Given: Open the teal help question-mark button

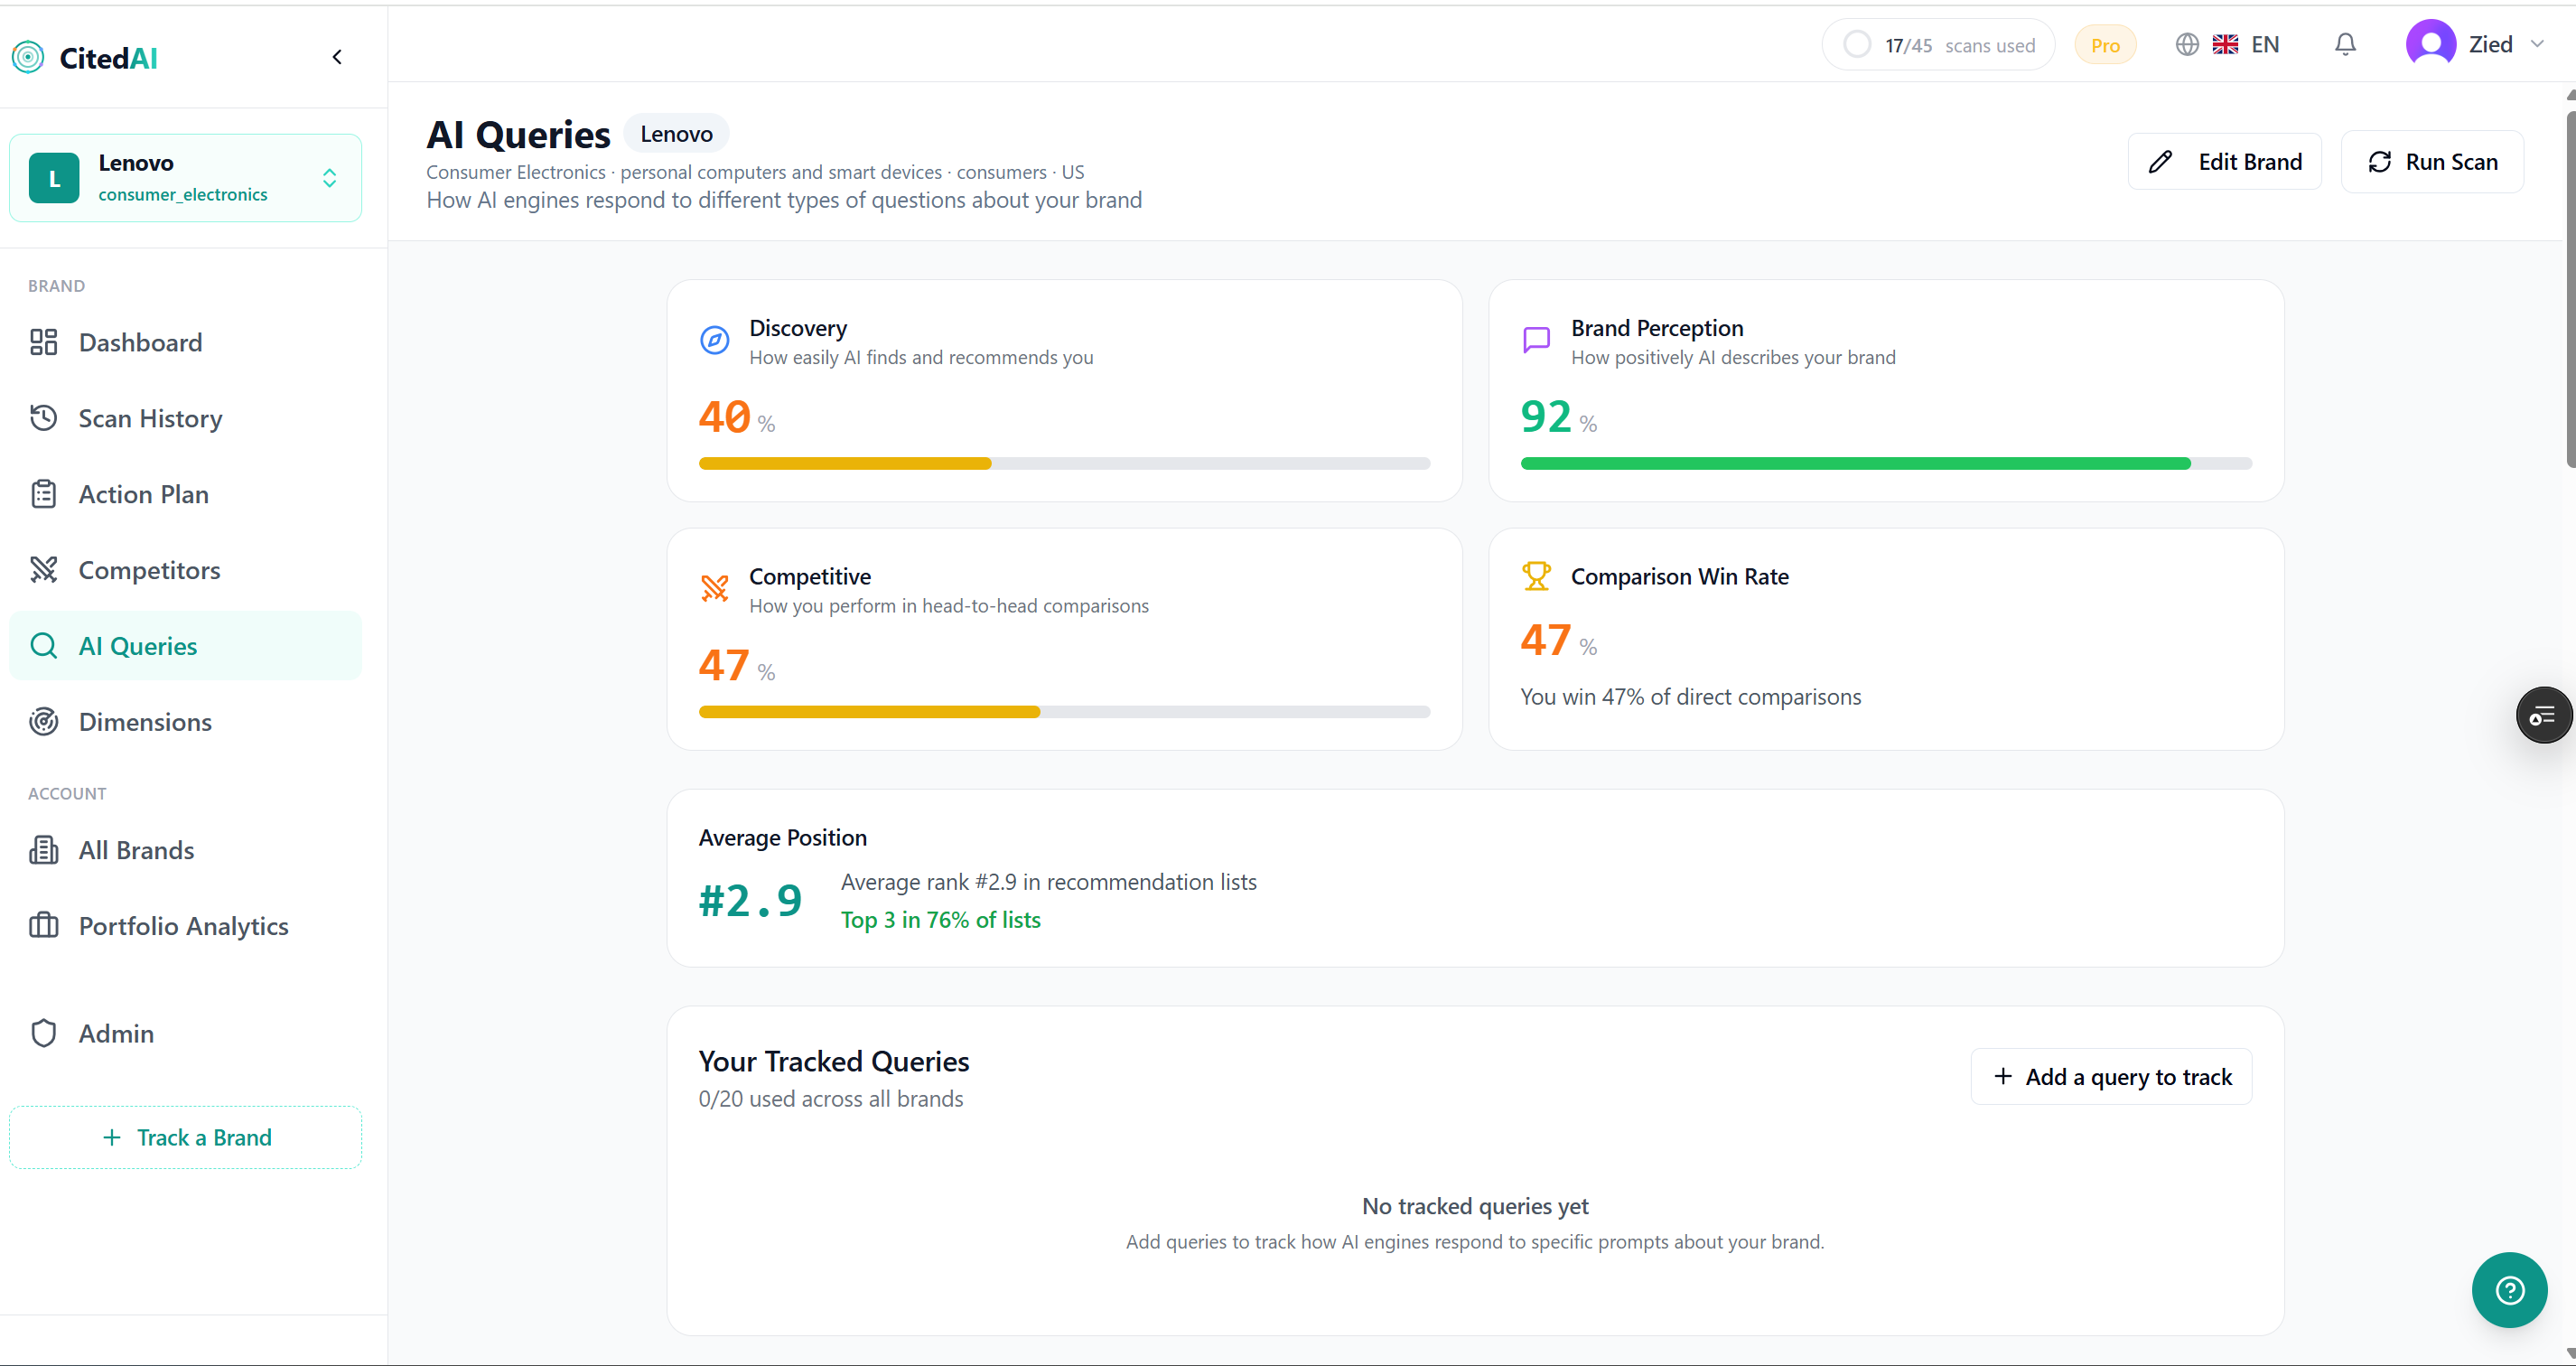Looking at the screenshot, I should tap(2509, 1290).
